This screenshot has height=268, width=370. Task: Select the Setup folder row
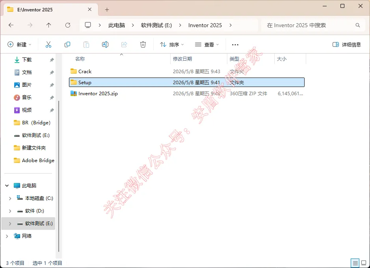(x=187, y=82)
